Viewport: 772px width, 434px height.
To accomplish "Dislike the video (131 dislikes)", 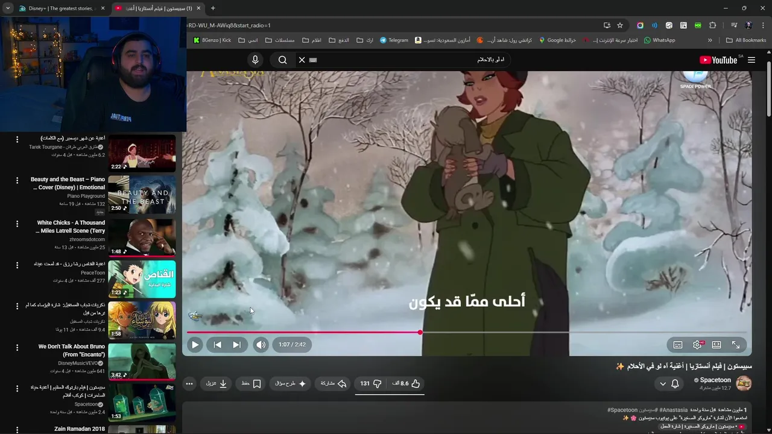I will (x=371, y=383).
